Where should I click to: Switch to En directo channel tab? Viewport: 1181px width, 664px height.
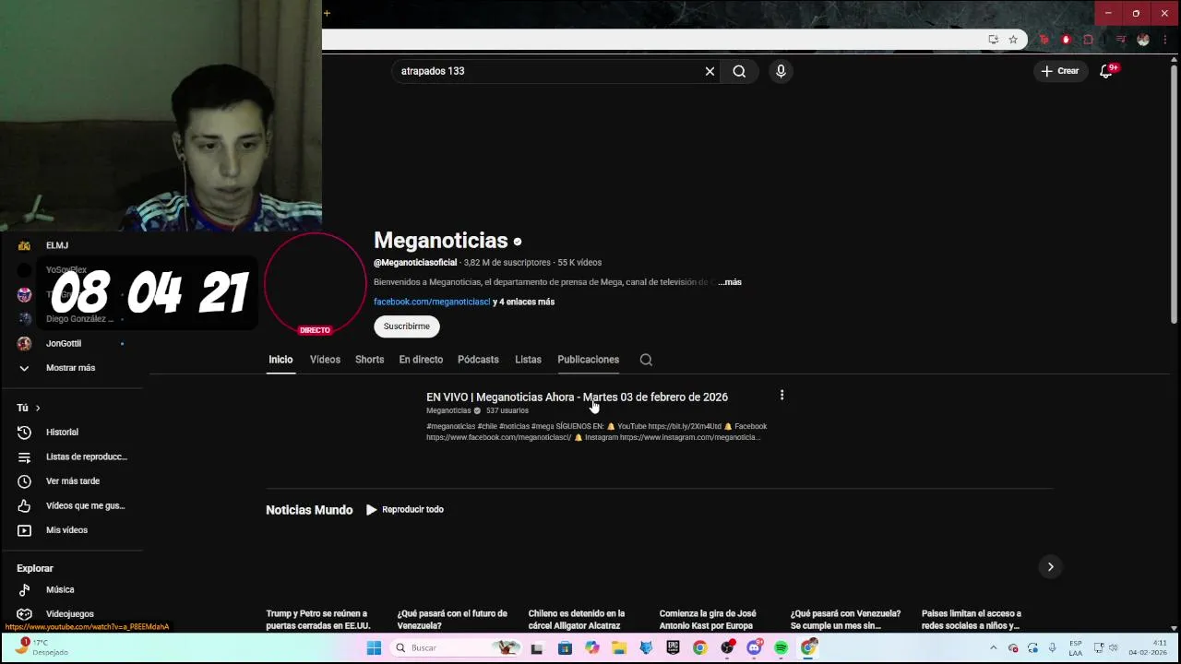click(x=421, y=360)
